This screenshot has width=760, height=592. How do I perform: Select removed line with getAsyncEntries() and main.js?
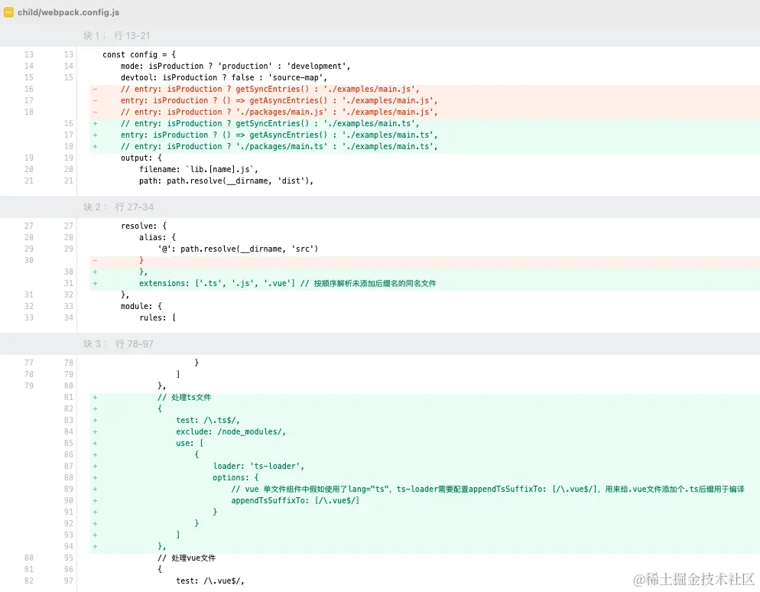tap(279, 100)
